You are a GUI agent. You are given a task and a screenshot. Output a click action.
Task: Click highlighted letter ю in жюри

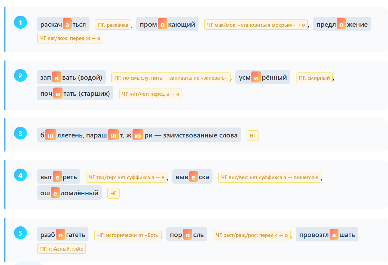[138, 135]
